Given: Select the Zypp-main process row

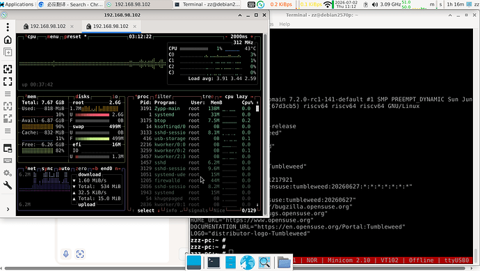Looking at the screenshot, I should point(195,109).
